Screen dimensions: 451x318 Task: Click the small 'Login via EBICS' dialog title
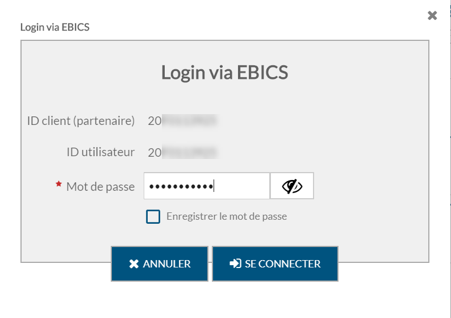tap(55, 27)
